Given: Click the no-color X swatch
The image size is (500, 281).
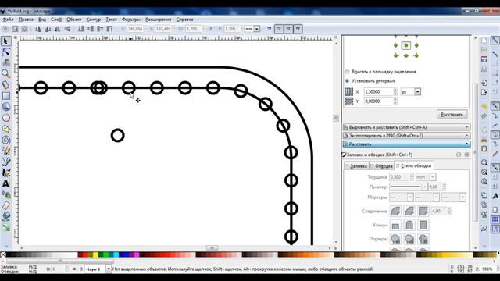Looking at the screenshot, I should click(3, 254).
